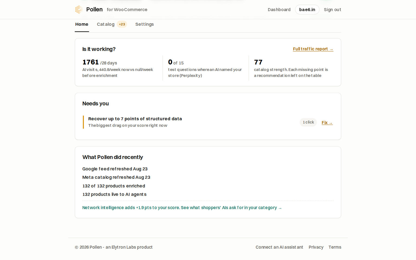Screen dimensions: 416x260
Task: Sign out of the account
Action: 332,9
